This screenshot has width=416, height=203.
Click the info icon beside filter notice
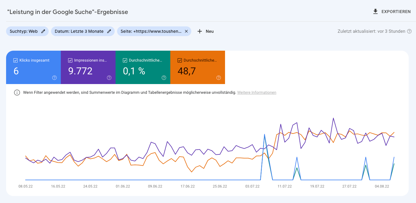tap(17, 93)
